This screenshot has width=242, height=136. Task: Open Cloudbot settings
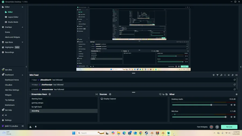click(9, 85)
